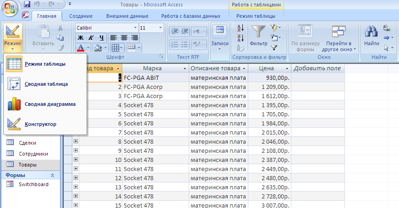Open Replace tool icon
Viewport: 399px width, 208px height.
click(387, 28)
